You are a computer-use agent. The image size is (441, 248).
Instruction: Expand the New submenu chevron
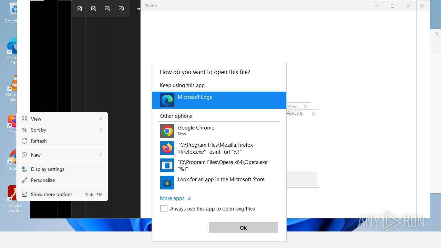coord(101,155)
